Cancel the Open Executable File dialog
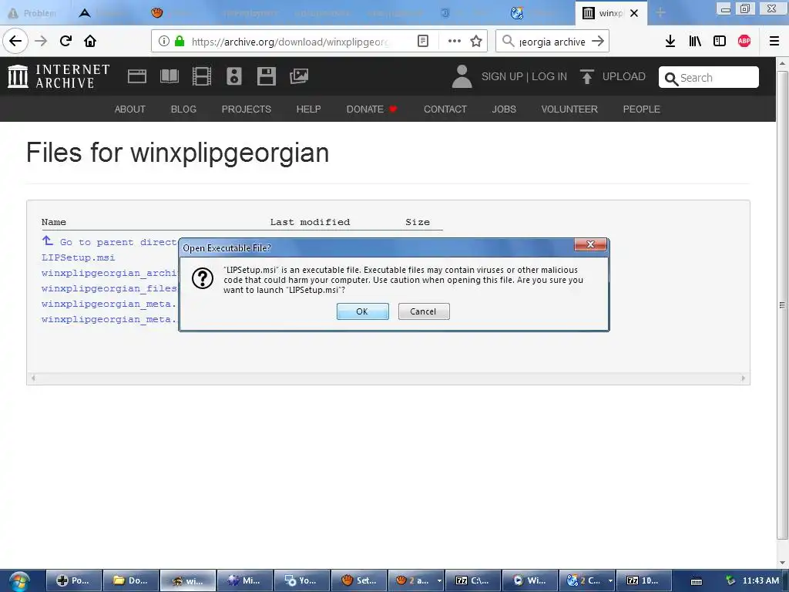789x592 pixels. click(424, 311)
